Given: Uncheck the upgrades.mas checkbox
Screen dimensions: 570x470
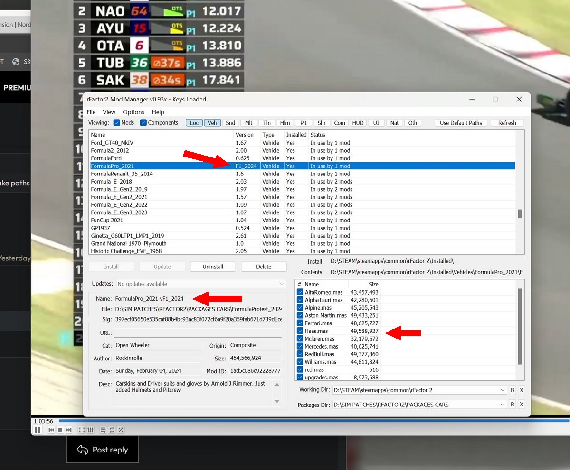Looking at the screenshot, I should 300,378.
